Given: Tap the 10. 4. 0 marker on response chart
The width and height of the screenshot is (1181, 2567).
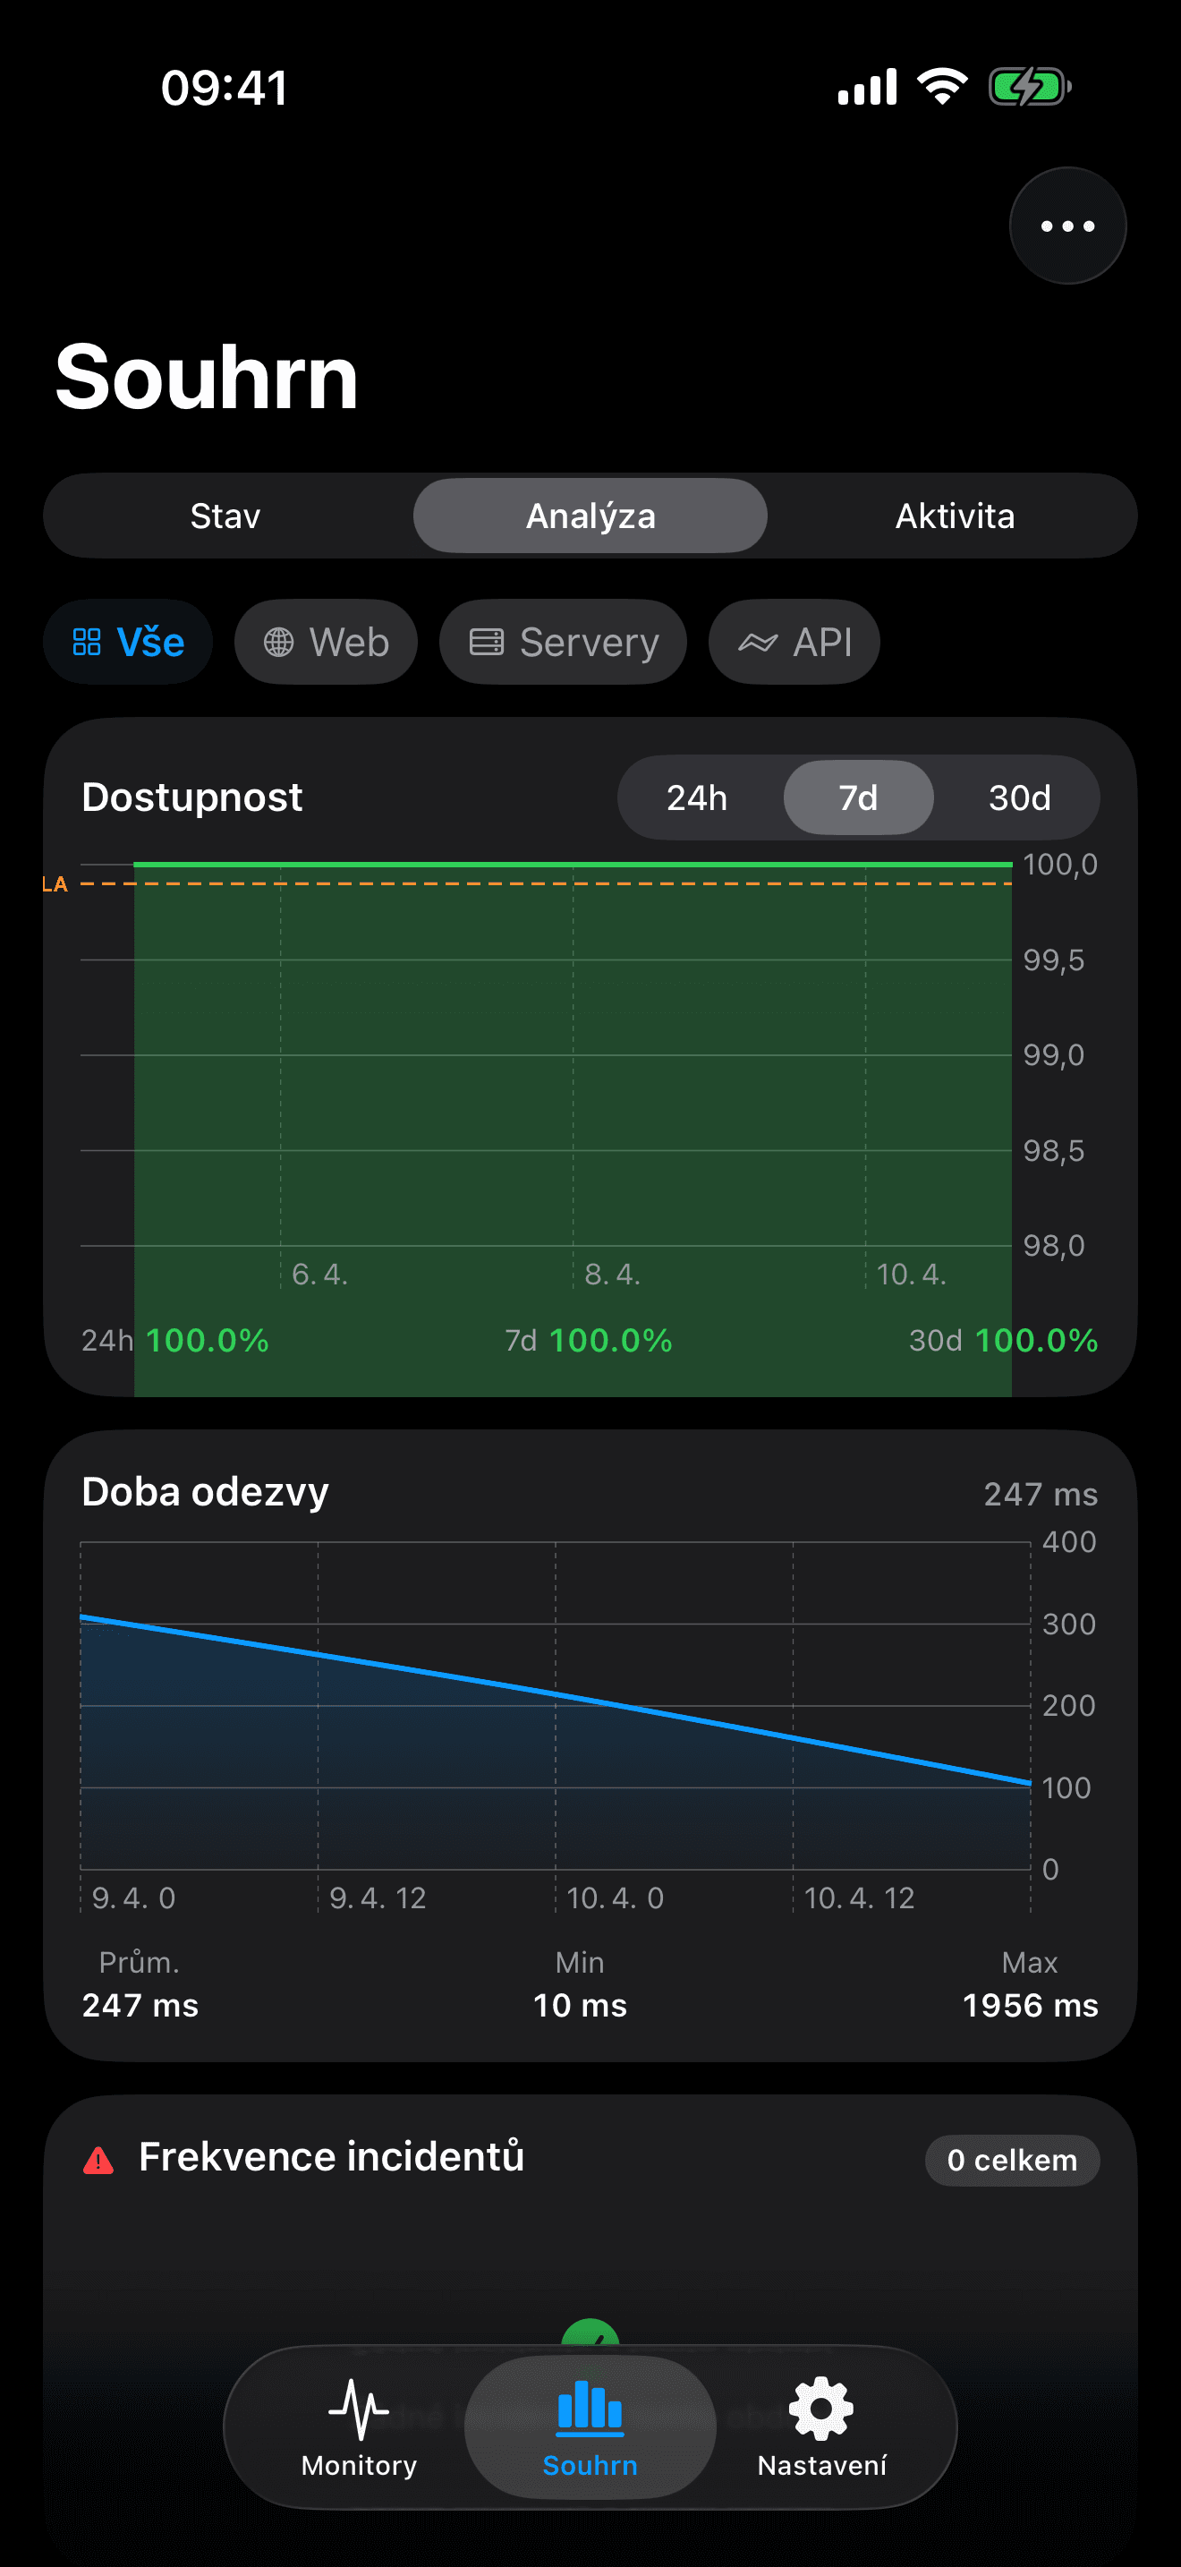Looking at the screenshot, I should point(615,1898).
